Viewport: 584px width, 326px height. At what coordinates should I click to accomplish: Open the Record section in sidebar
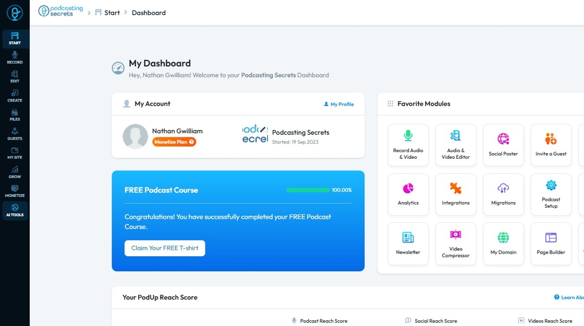15,58
